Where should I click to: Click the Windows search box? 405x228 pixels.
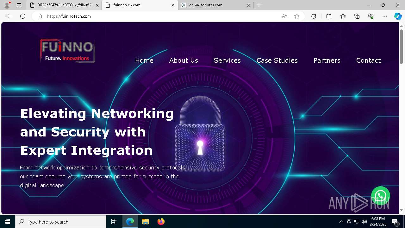[x=61, y=222]
